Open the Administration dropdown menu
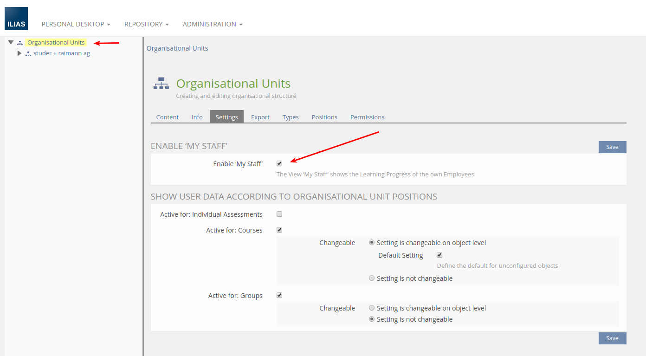Screen dimensions: 646x356 pyautogui.click(x=212, y=24)
